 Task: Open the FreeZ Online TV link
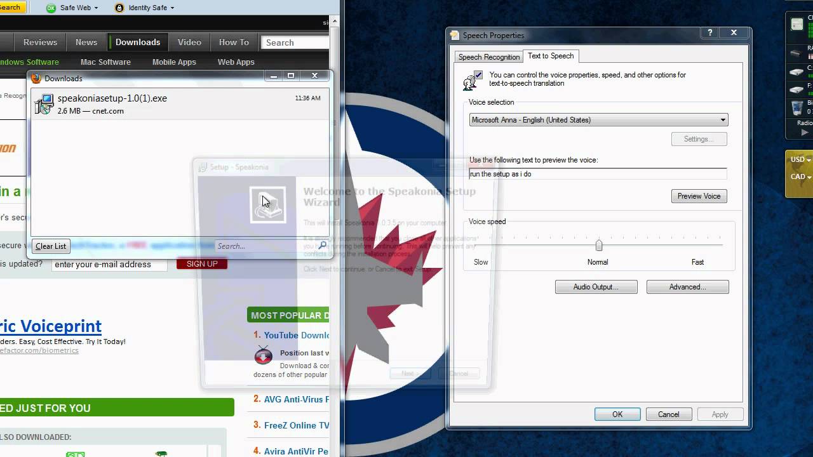click(296, 425)
